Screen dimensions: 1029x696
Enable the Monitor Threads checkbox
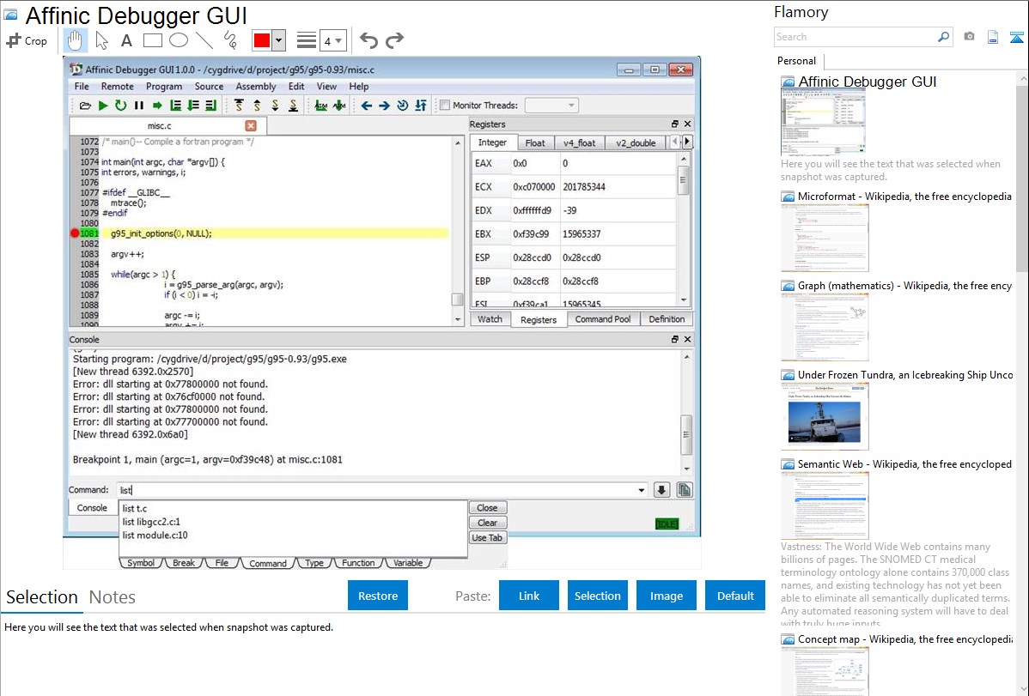click(x=445, y=105)
